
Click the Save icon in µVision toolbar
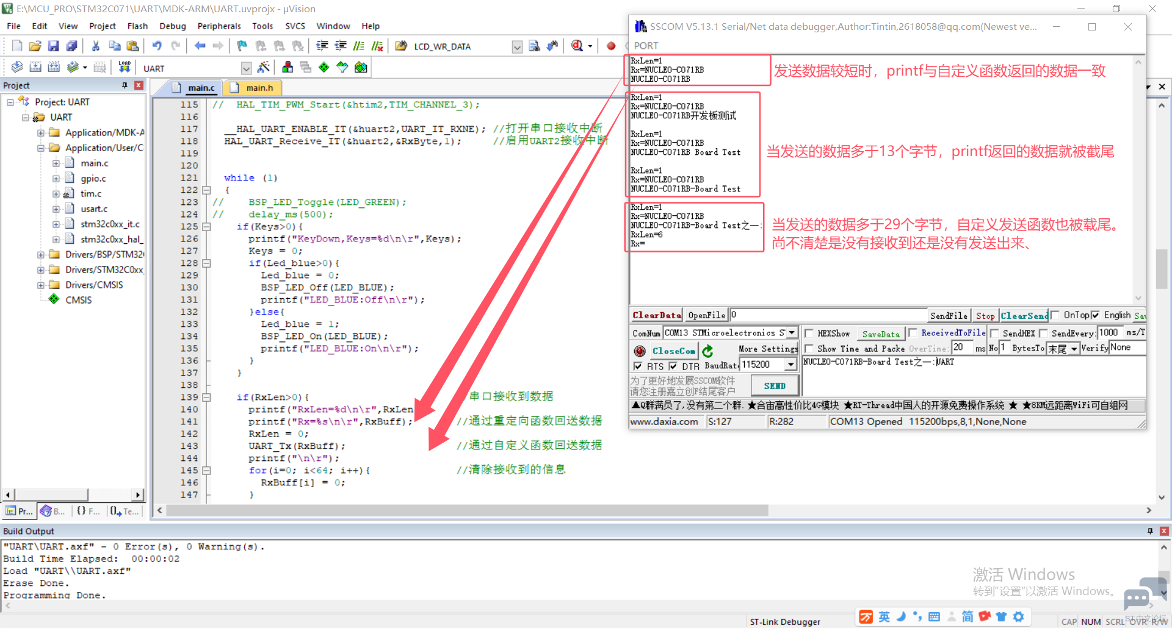tap(53, 46)
